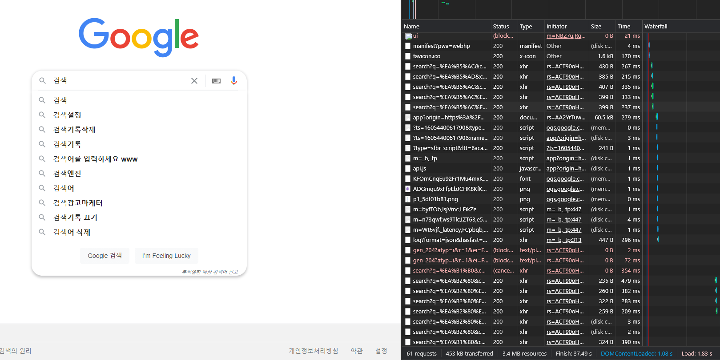
Task: Sort by Waterfall column header
Action: tap(681, 26)
